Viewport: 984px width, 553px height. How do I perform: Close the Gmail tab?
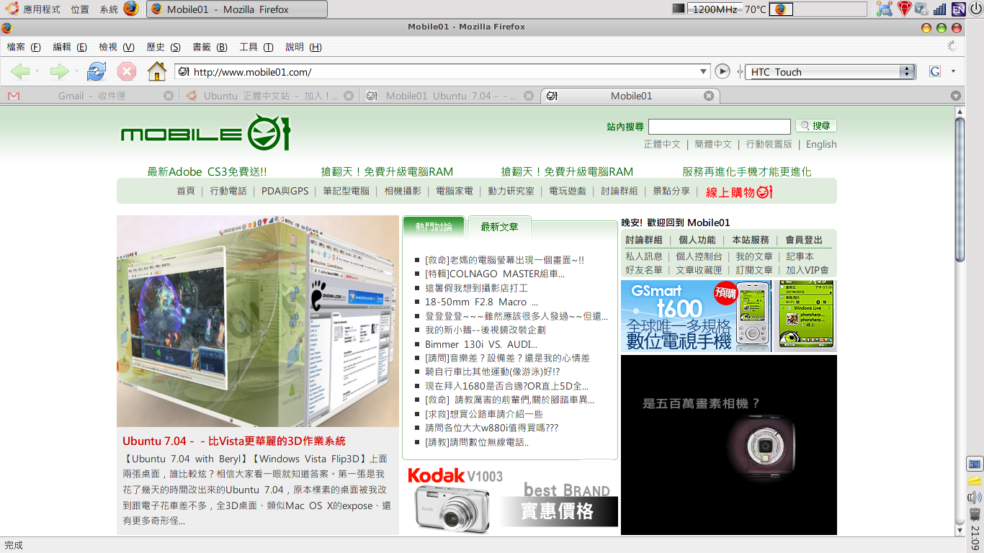tap(169, 96)
